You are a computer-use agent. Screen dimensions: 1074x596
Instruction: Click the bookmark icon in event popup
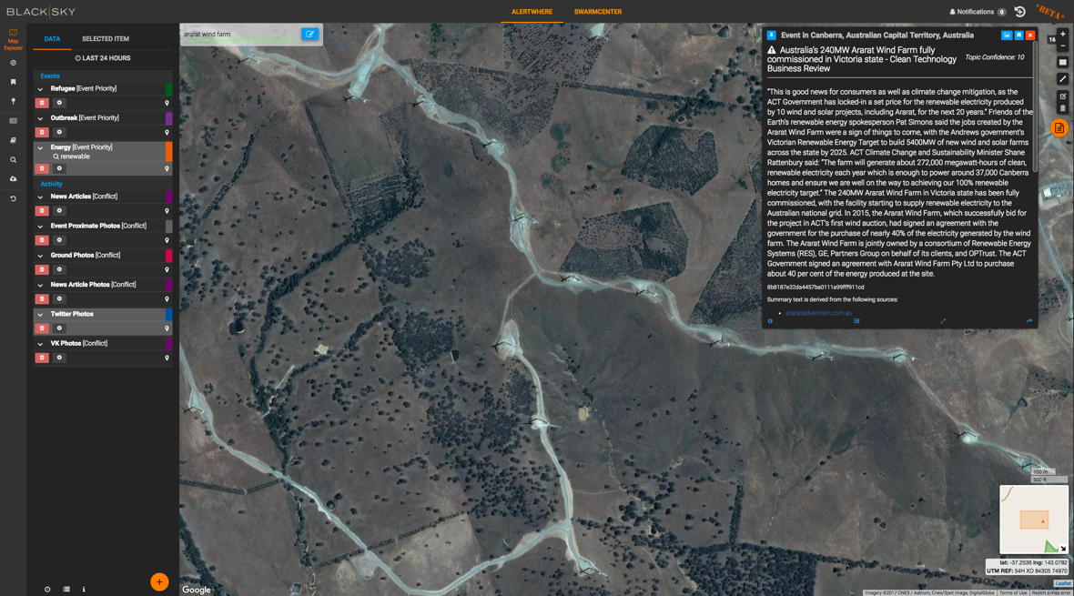pos(1018,35)
